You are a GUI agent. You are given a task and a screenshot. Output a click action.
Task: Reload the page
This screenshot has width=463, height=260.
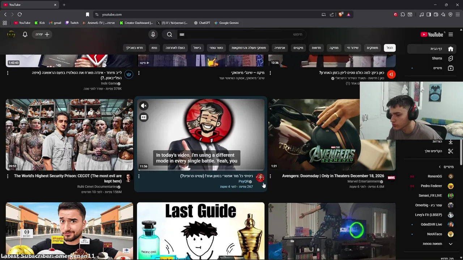click(20, 14)
